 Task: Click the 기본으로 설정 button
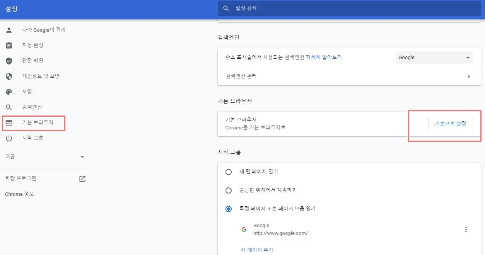[x=450, y=124]
